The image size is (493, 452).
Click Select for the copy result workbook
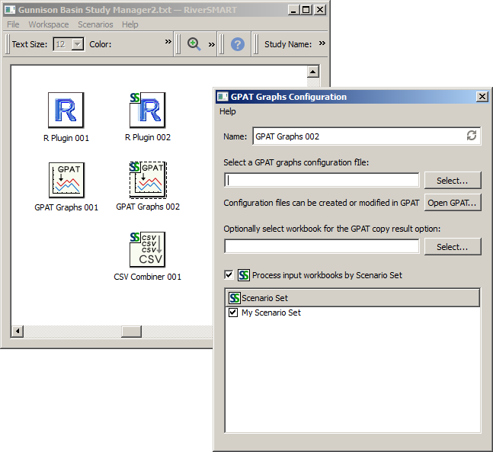point(453,247)
